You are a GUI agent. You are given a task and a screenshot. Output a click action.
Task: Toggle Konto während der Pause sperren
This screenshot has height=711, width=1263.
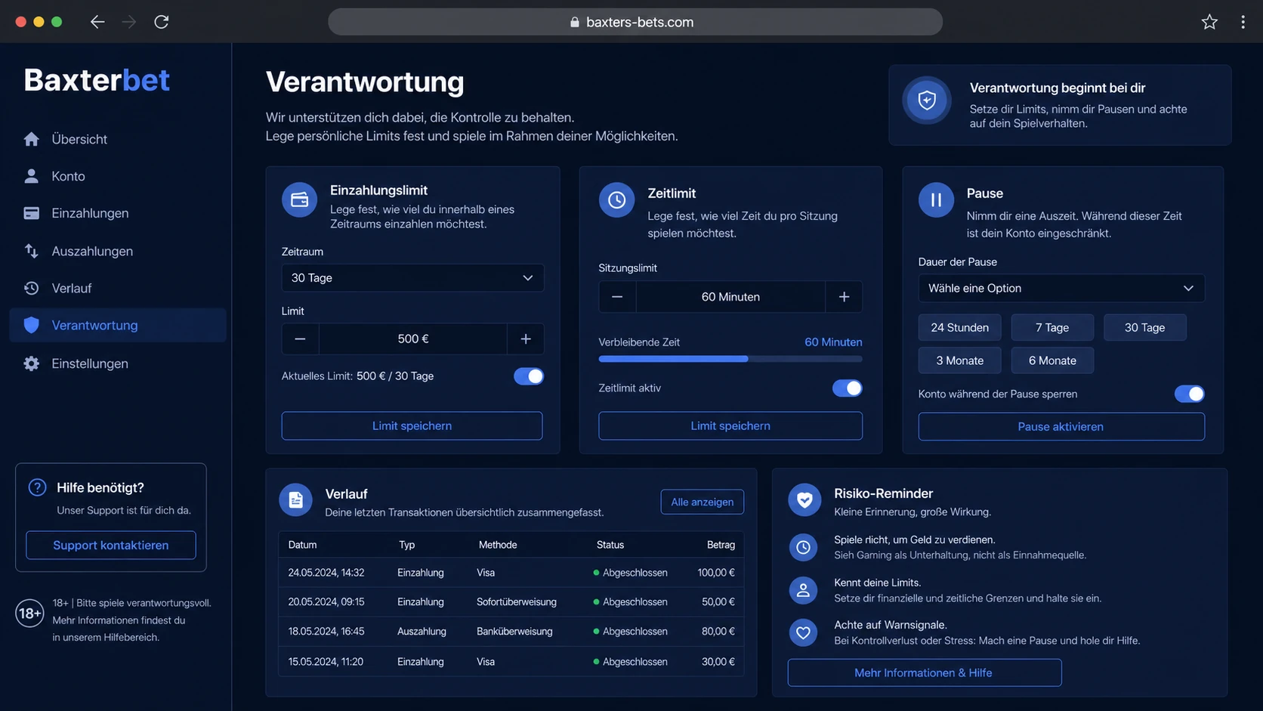(1189, 394)
